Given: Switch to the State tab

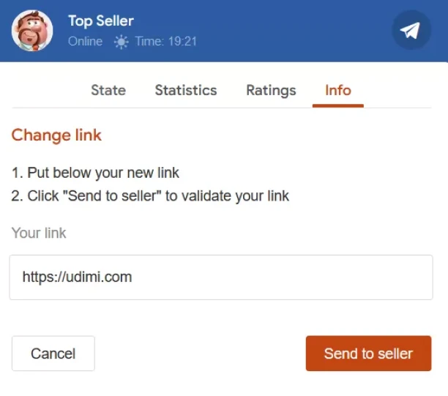Looking at the screenshot, I should pyautogui.click(x=108, y=90).
